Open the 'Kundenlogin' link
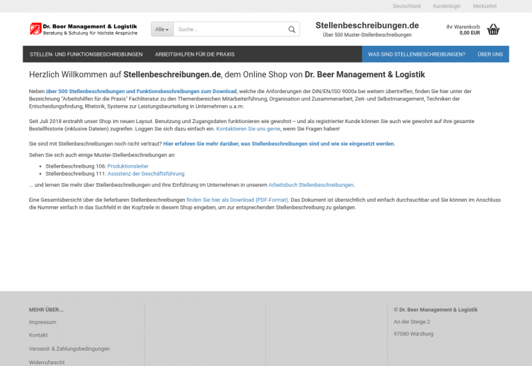 (446, 6)
